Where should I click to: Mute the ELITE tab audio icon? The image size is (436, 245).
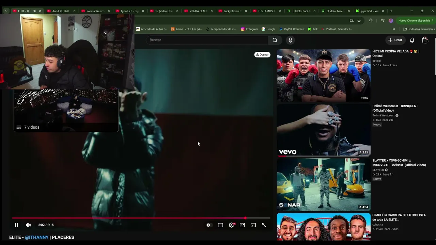coord(35,11)
